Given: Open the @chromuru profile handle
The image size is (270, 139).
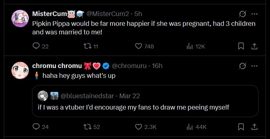Looking at the screenshot, I should (x=130, y=66).
